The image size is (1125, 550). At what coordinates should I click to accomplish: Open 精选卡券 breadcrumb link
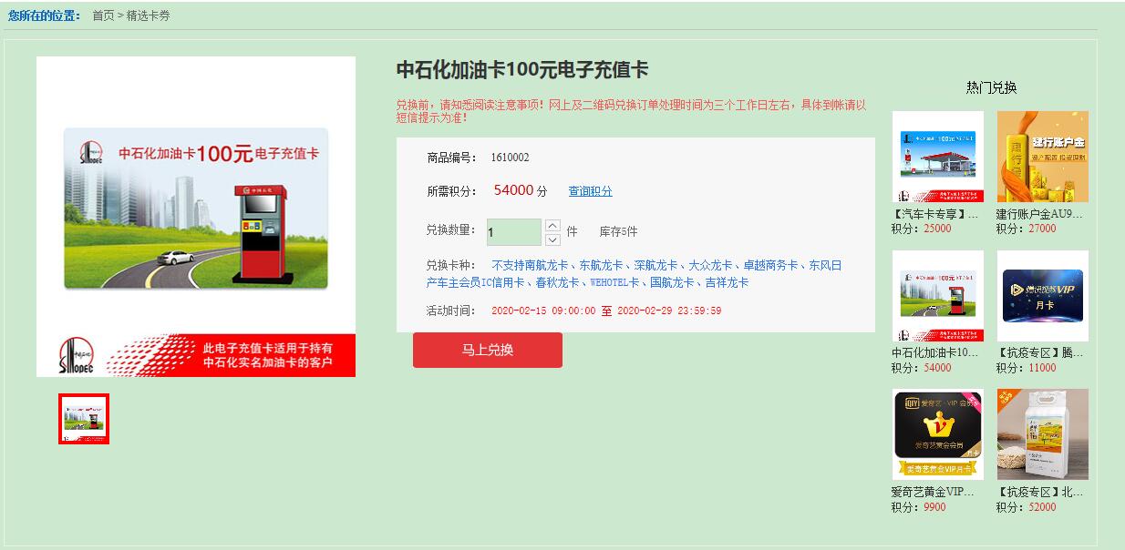click(x=148, y=15)
